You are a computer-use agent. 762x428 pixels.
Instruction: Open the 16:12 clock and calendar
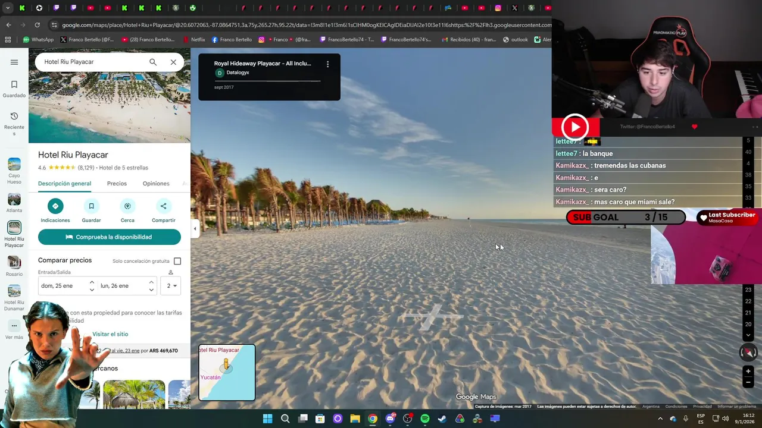[x=744, y=418]
